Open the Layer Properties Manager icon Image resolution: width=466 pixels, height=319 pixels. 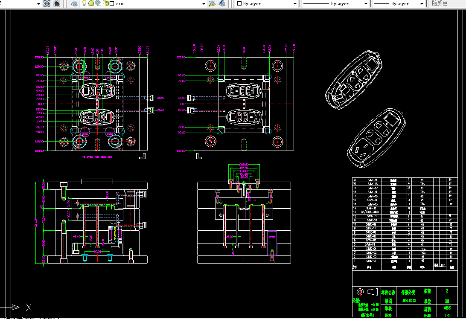pos(74,3)
